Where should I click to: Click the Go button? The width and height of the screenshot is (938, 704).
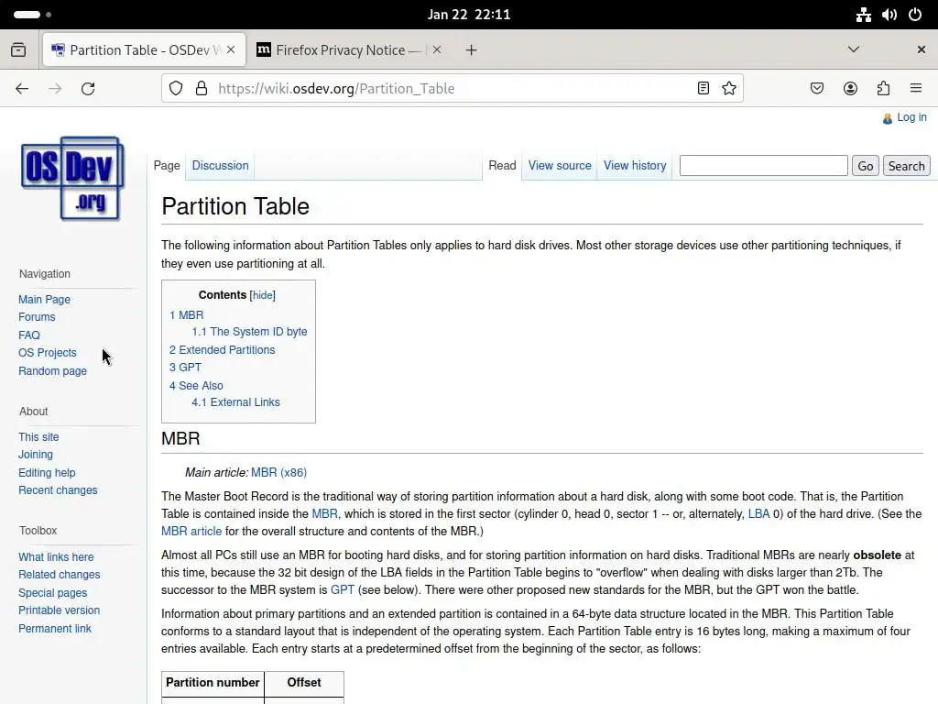click(865, 166)
